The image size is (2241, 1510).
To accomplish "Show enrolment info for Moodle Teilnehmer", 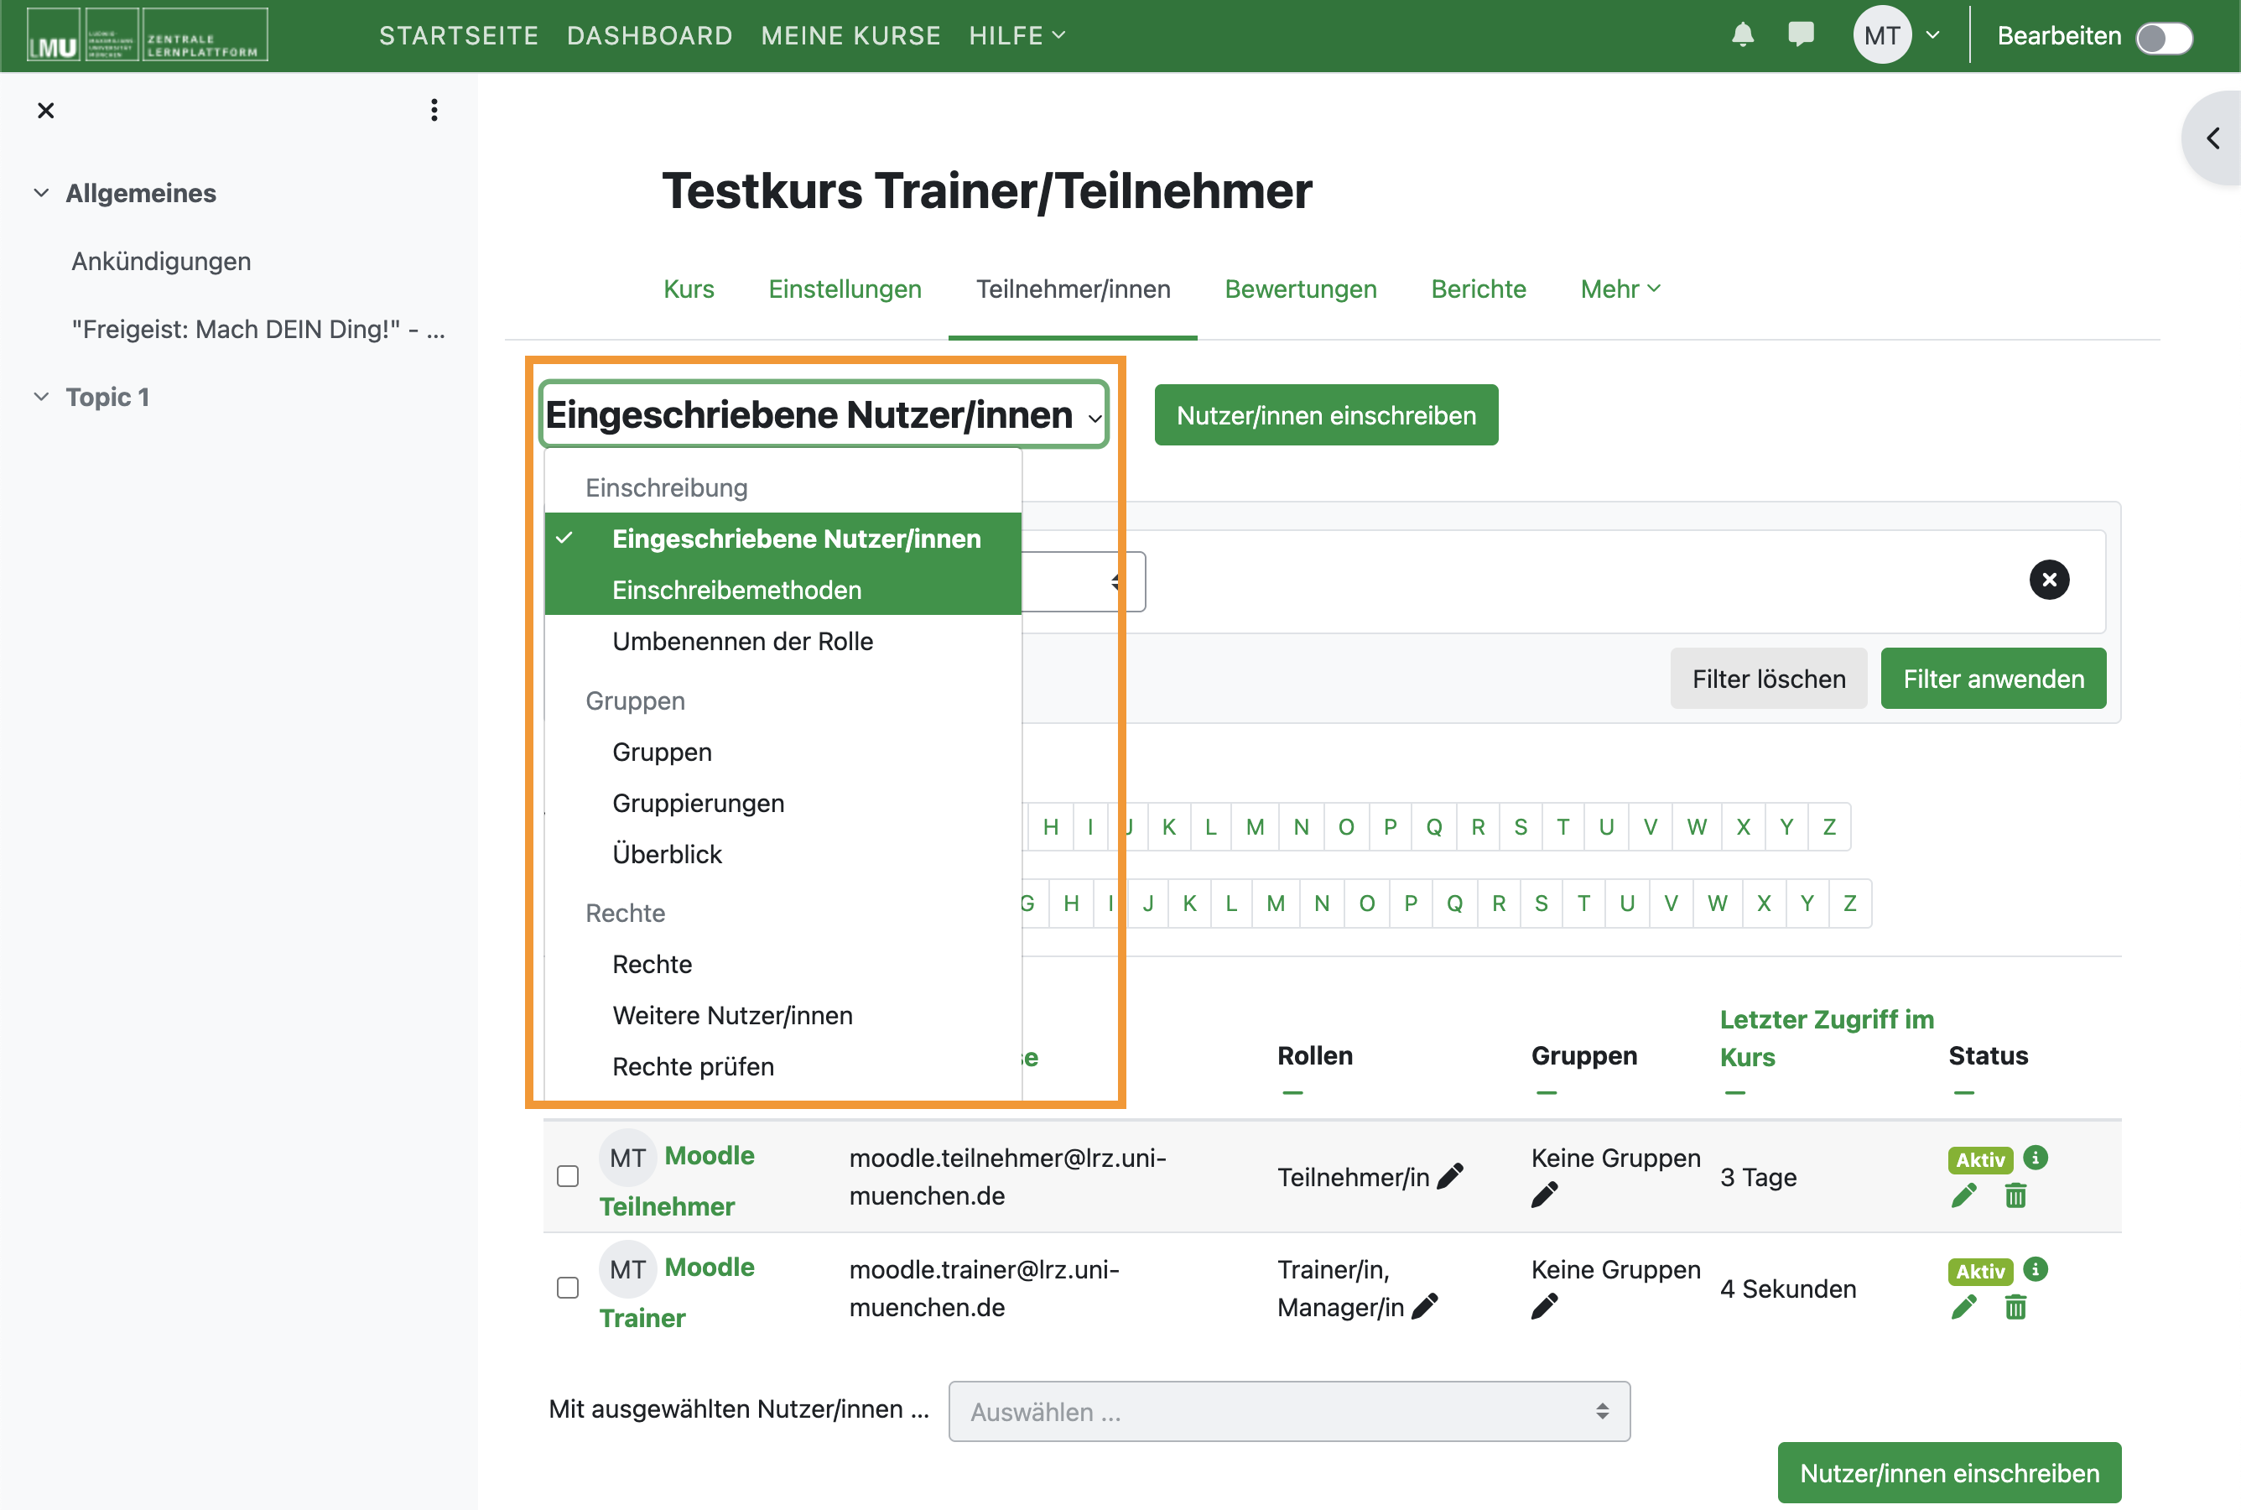I will tap(2035, 1158).
